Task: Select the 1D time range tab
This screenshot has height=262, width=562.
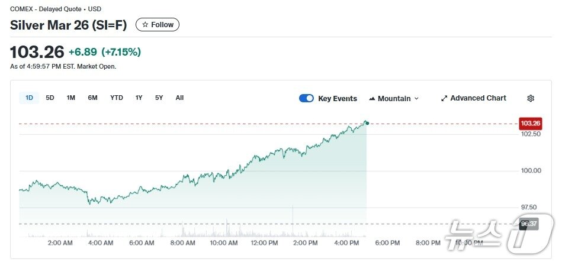Action: pyautogui.click(x=29, y=98)
